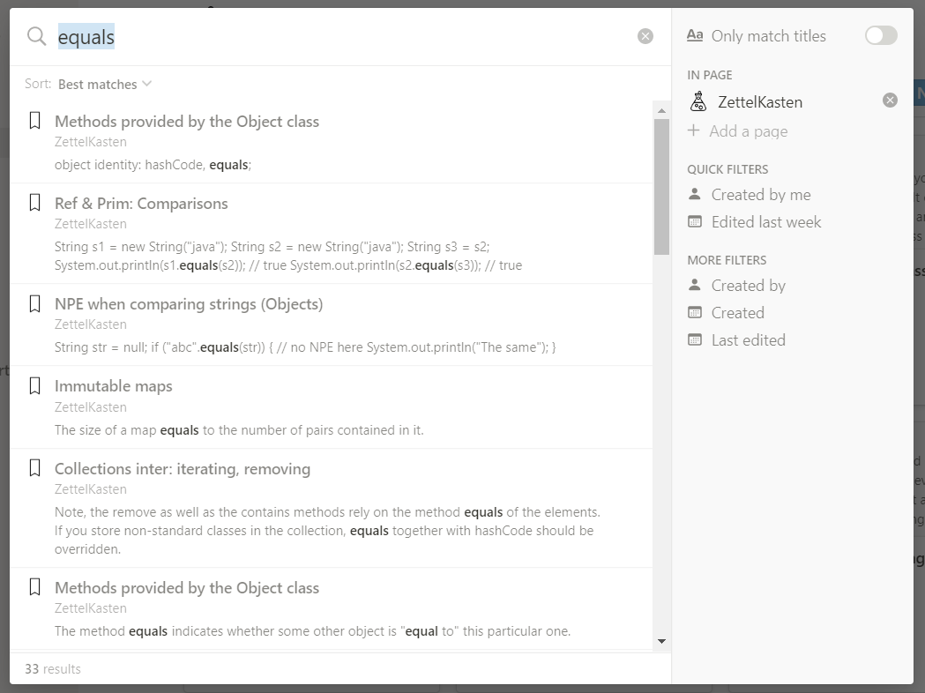
Task: Open the Created date filter
Action: pyautogui.click(x=737, y=313)
